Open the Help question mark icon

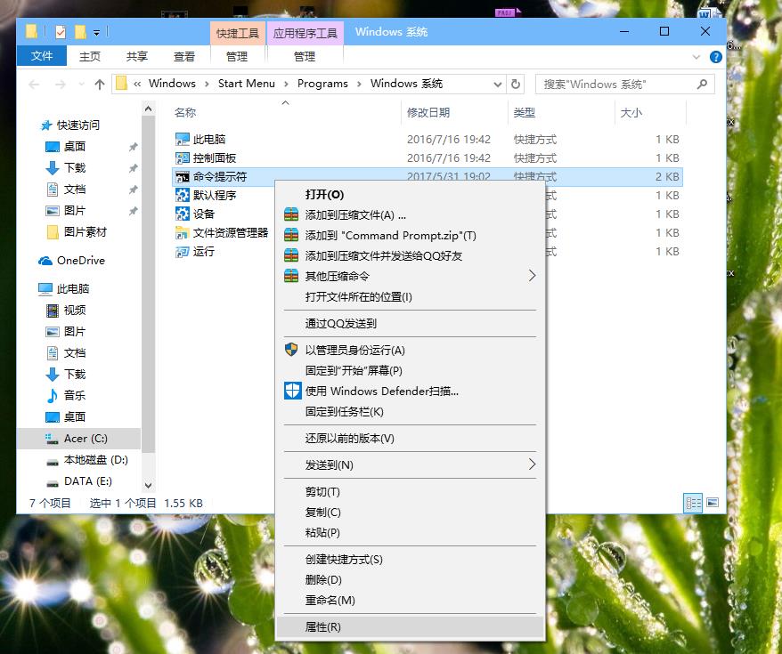(x=715, y=56)
